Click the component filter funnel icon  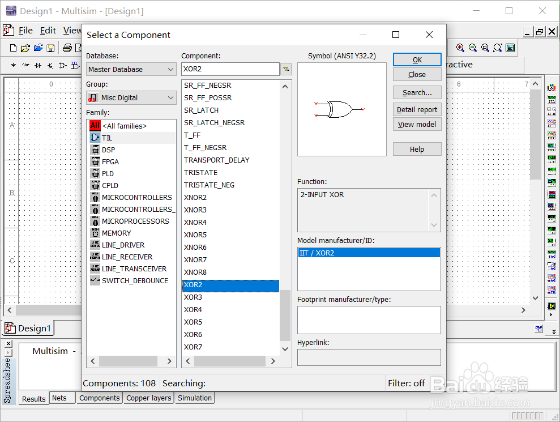pos(286,69)
